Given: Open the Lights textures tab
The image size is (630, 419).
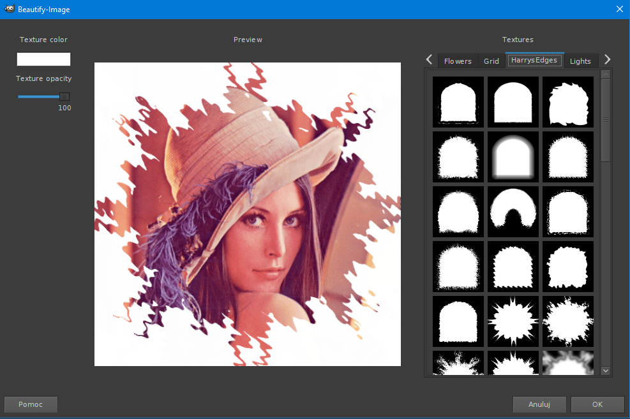Looking at the screenshot, I should (x=580, y=61).
